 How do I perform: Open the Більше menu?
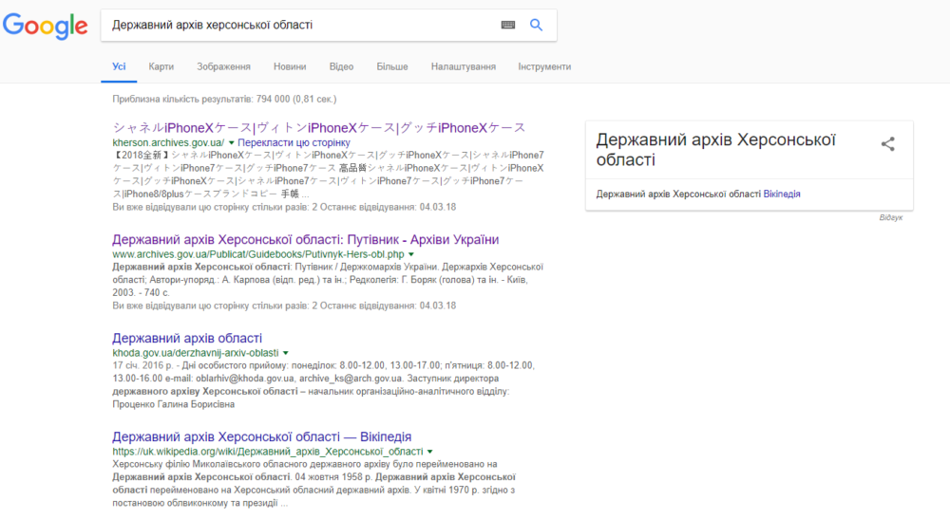pos(392,66)
